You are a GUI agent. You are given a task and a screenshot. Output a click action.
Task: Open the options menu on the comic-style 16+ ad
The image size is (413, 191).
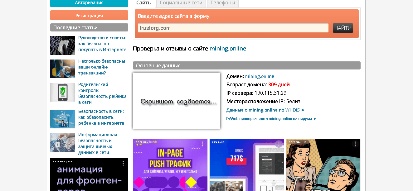(x=355, y=144)
